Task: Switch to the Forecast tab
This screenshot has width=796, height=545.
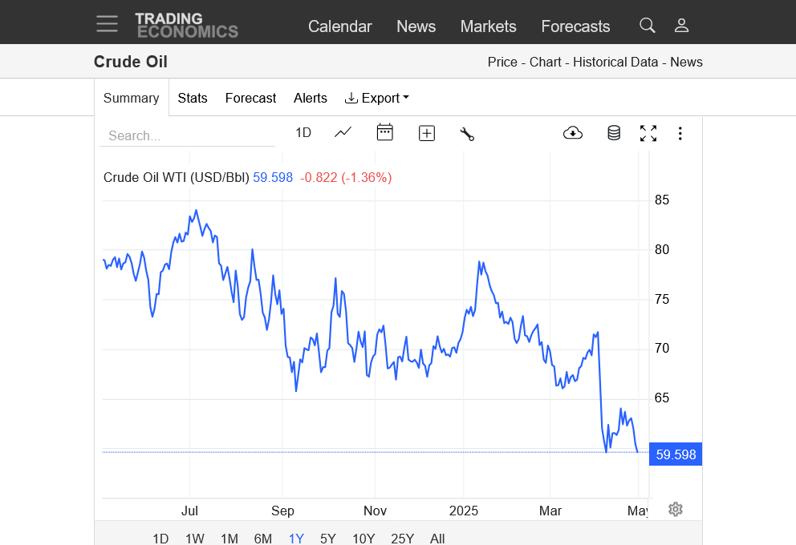Action: pos(250,98)
